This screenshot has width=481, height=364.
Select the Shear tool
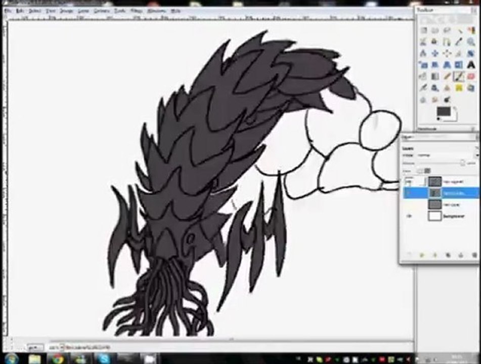click(x=435, y=65)
